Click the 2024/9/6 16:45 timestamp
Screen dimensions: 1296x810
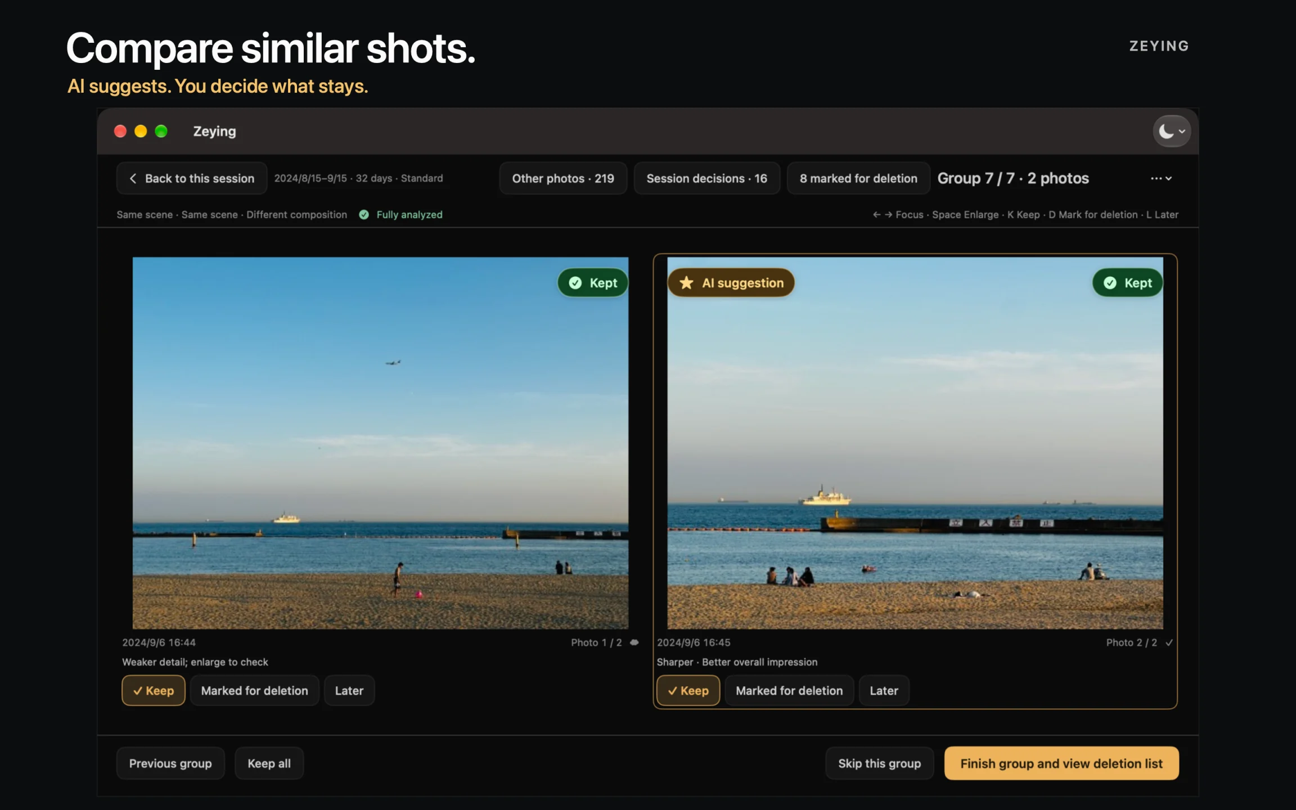point(694,642)
